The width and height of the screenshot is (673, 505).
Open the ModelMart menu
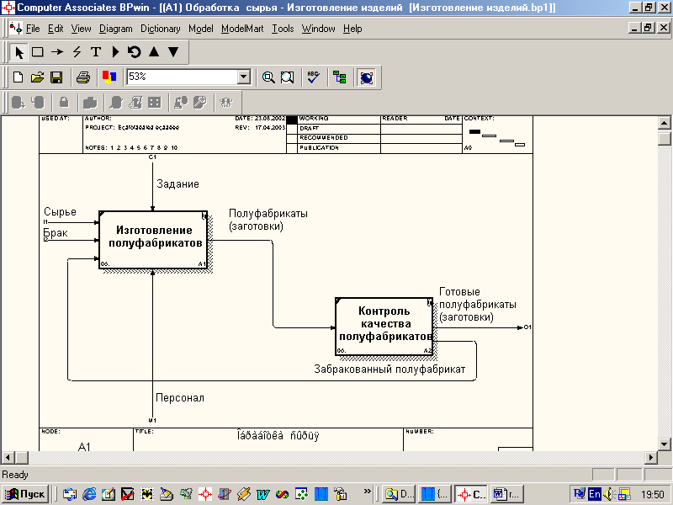point(242,29)
